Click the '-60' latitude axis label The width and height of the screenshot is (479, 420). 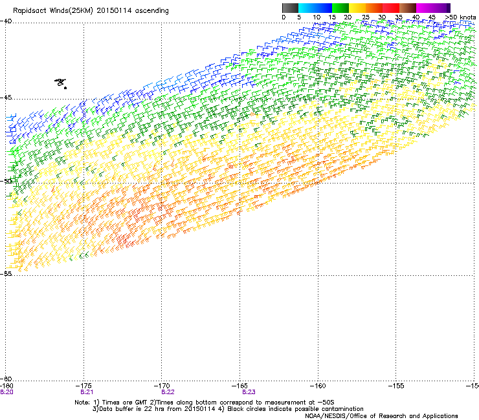click(6, 379)
